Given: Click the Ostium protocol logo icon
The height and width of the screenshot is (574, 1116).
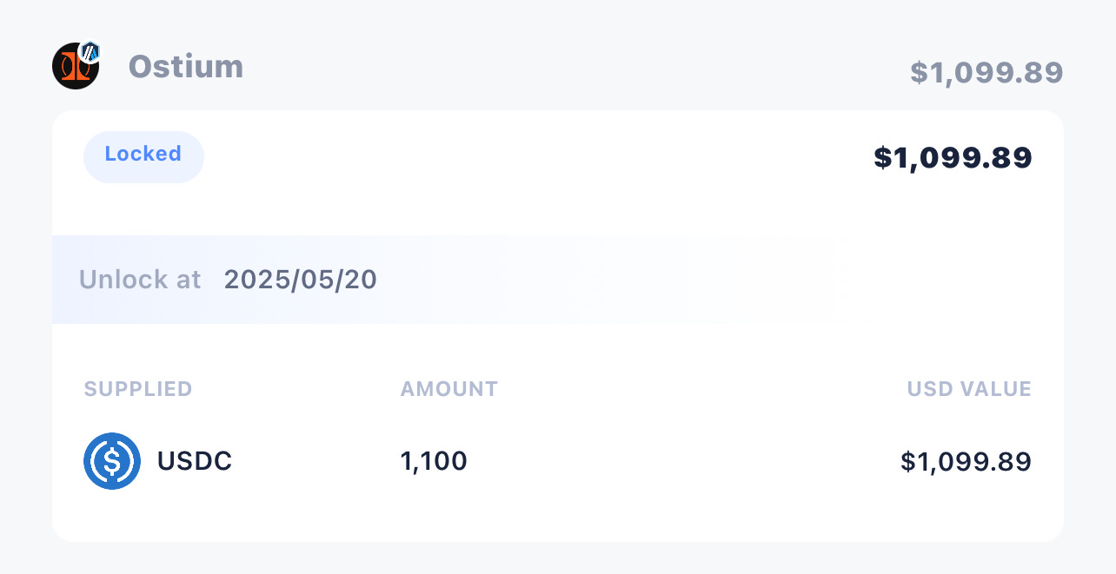Looking at the screenshot, I should [76, 66].
